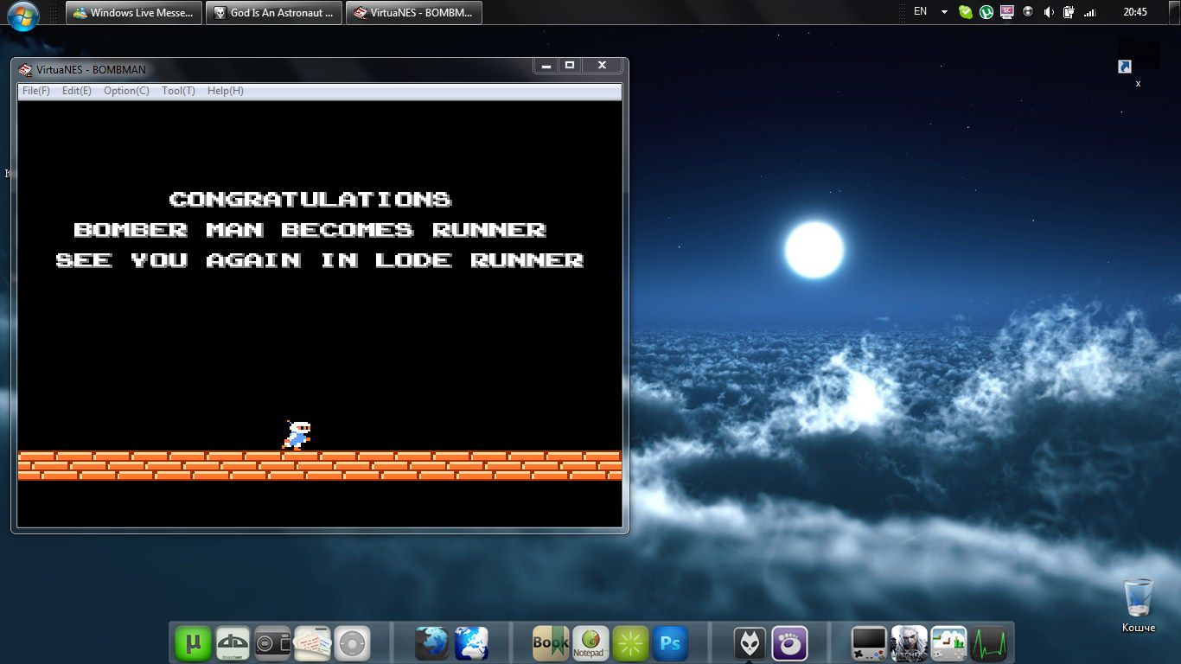The width and height of the screenshot is (1181, 664).
Task: Open the camera dock icon
Action: tap(273, 643)
